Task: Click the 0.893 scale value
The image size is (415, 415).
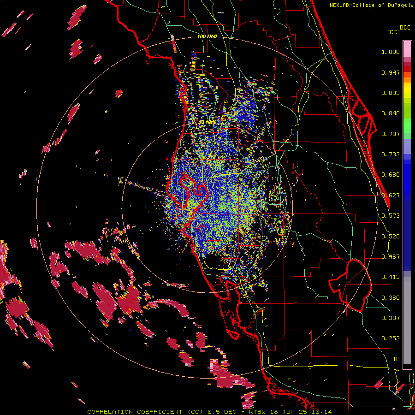Action: [x=391, y=93]
